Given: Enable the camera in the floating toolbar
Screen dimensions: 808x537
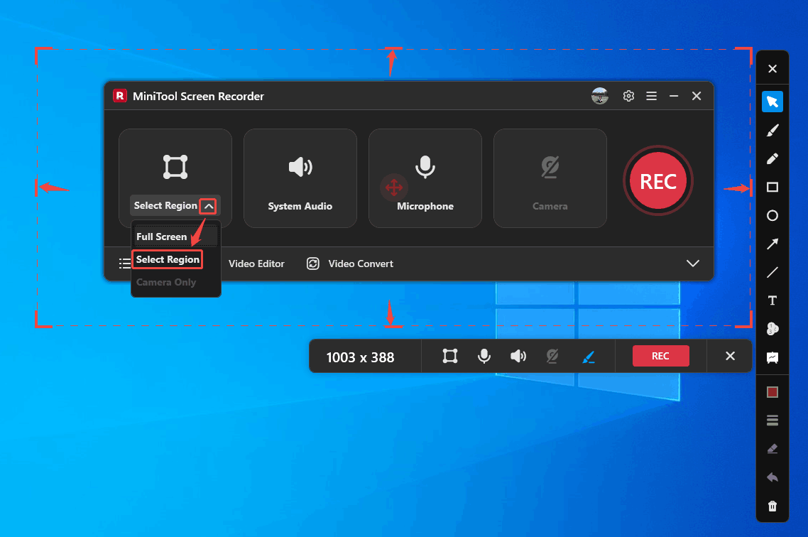Looking at the screenshot, I should tap(552, 356).
